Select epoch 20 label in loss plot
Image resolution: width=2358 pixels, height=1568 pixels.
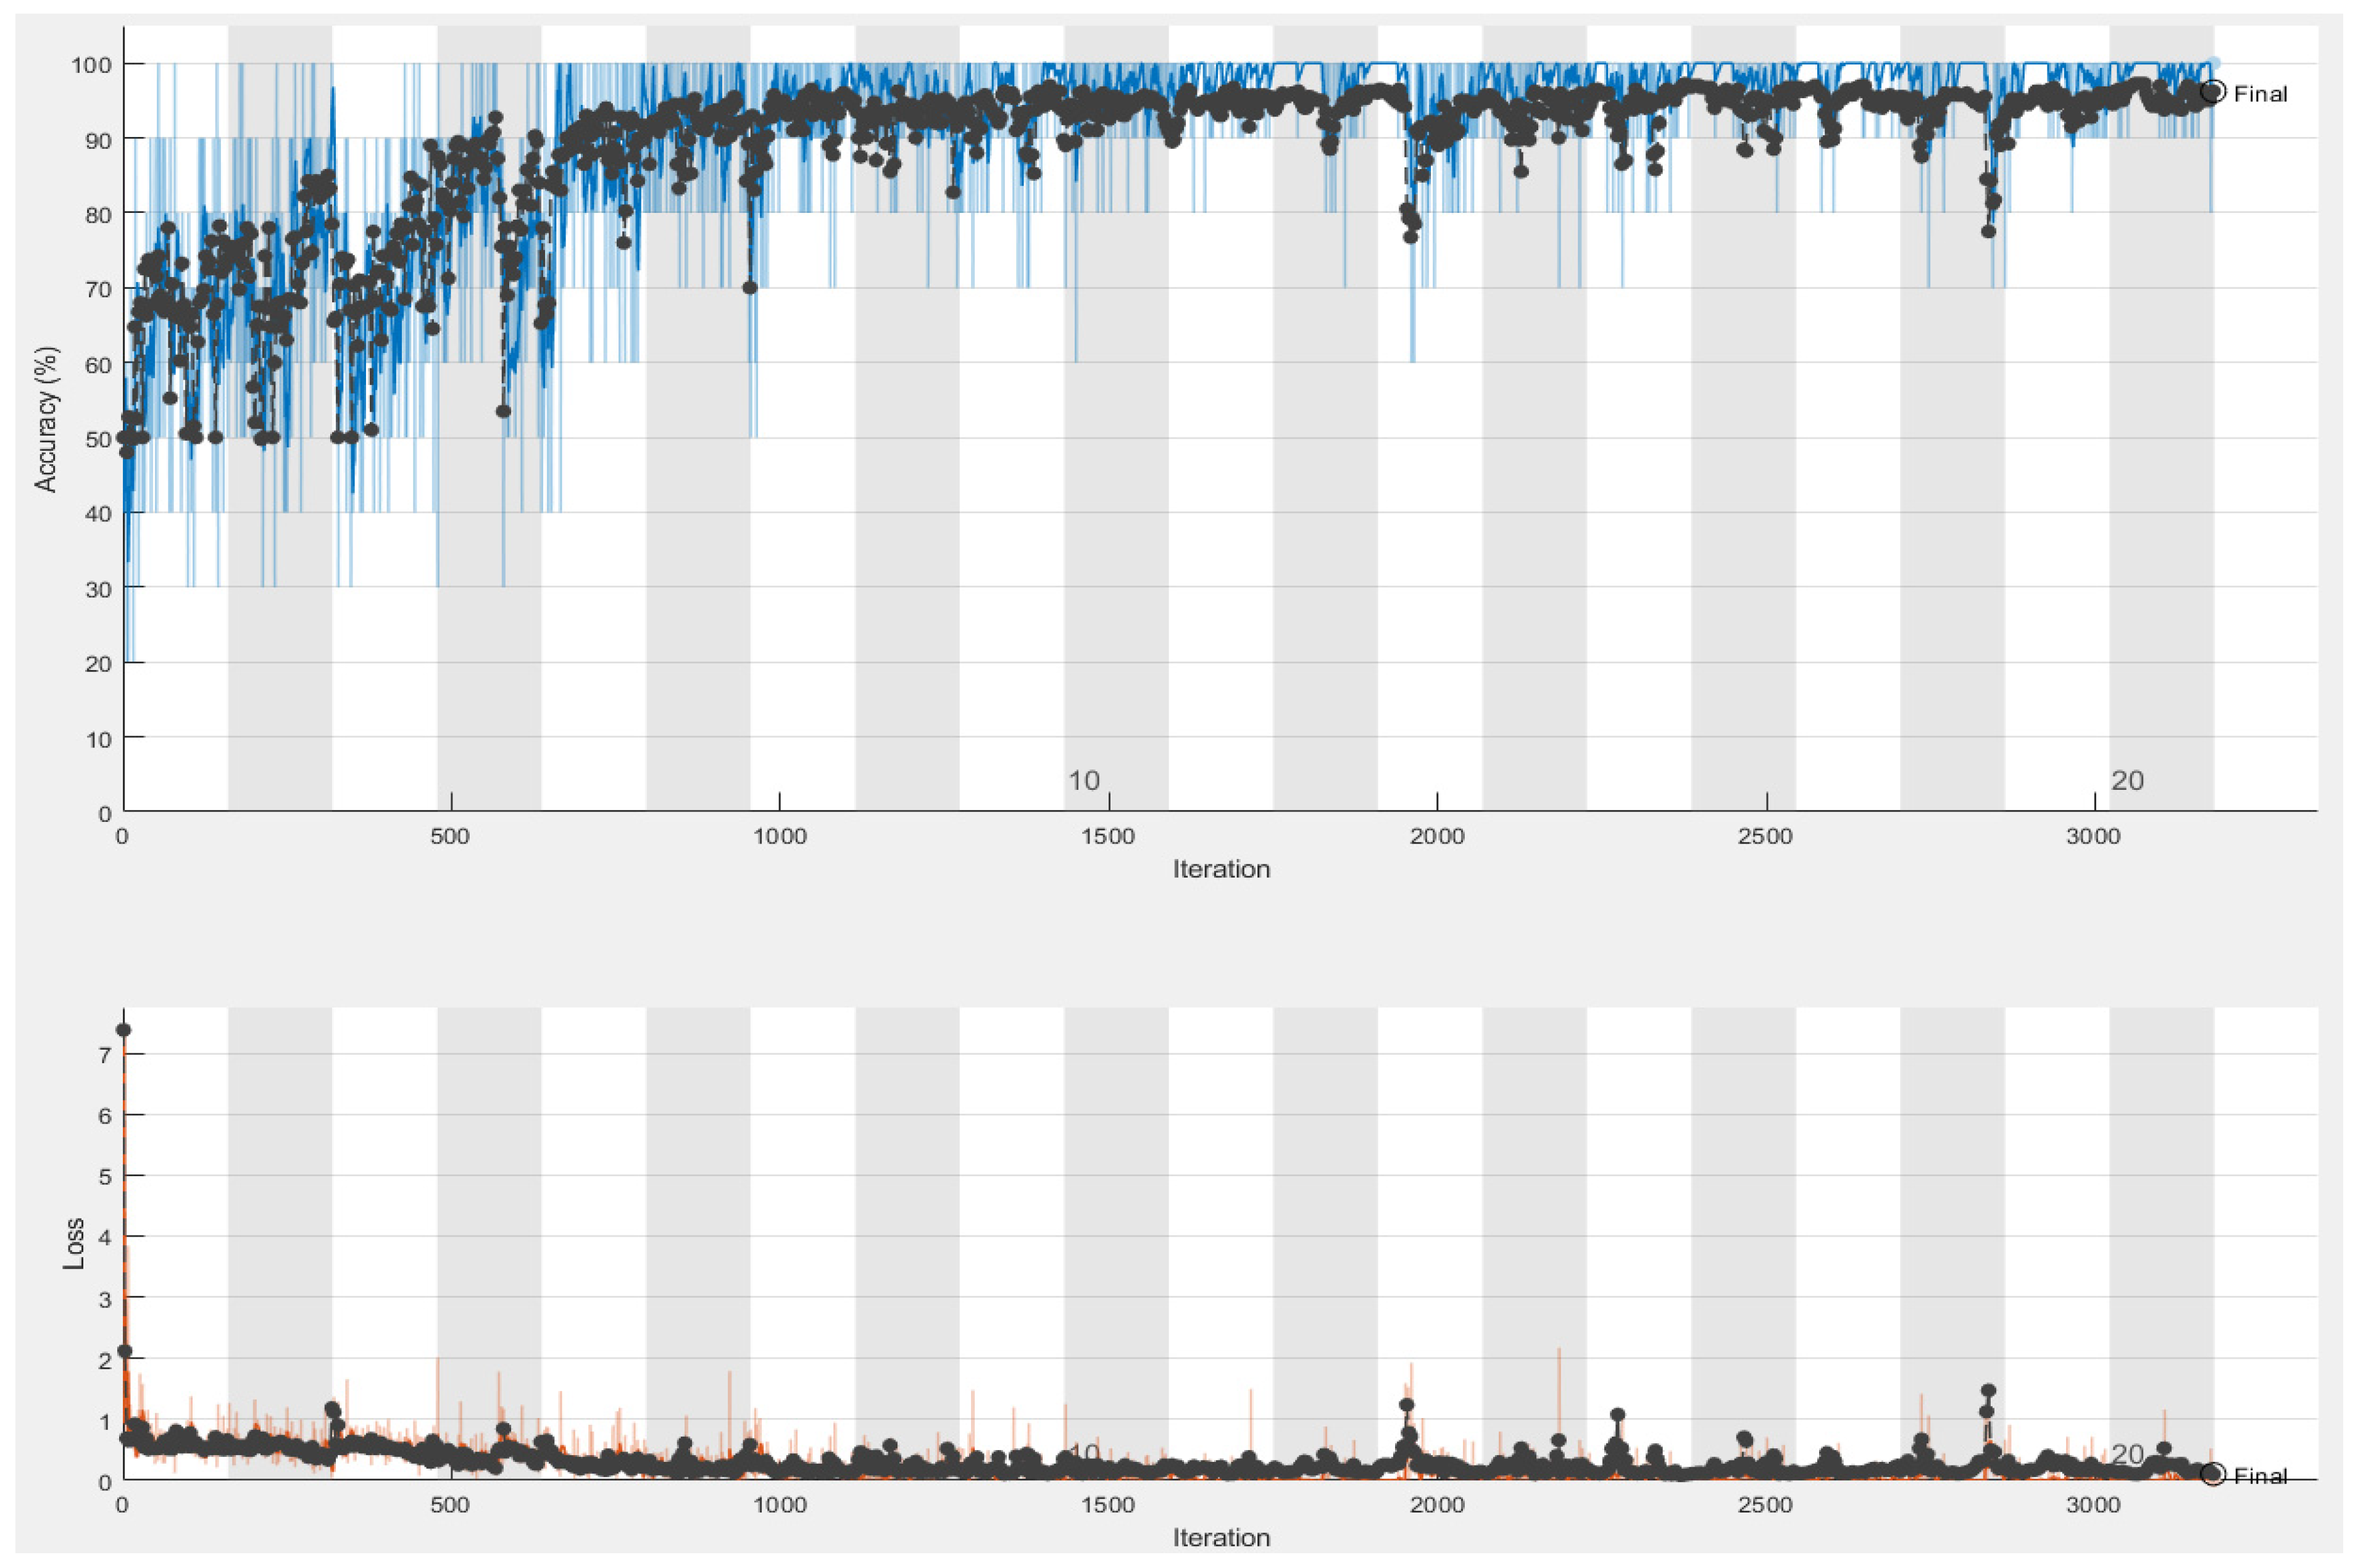[2127, 1453]
